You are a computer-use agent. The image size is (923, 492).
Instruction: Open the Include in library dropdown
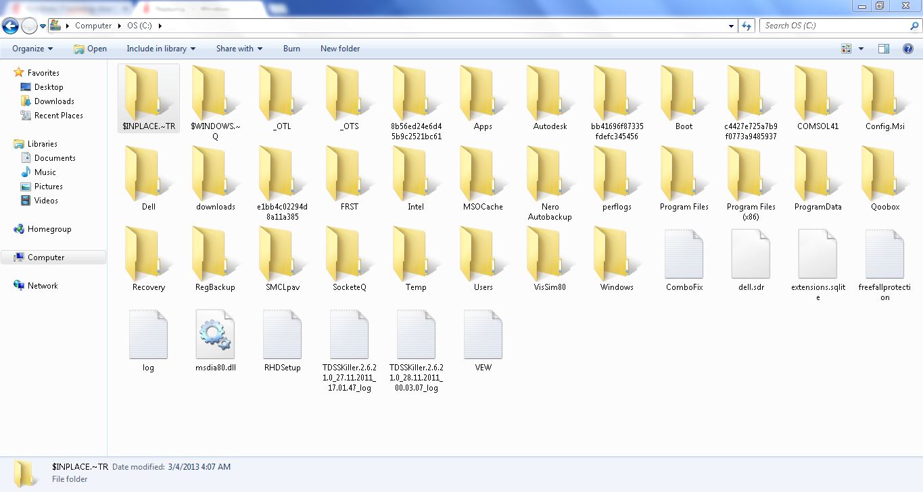[x=161, y=49]
